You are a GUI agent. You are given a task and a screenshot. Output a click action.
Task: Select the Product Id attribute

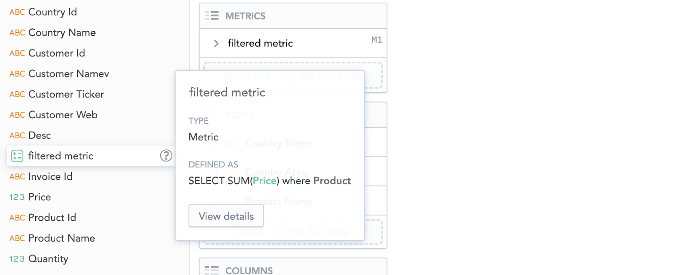click(52, 218)
